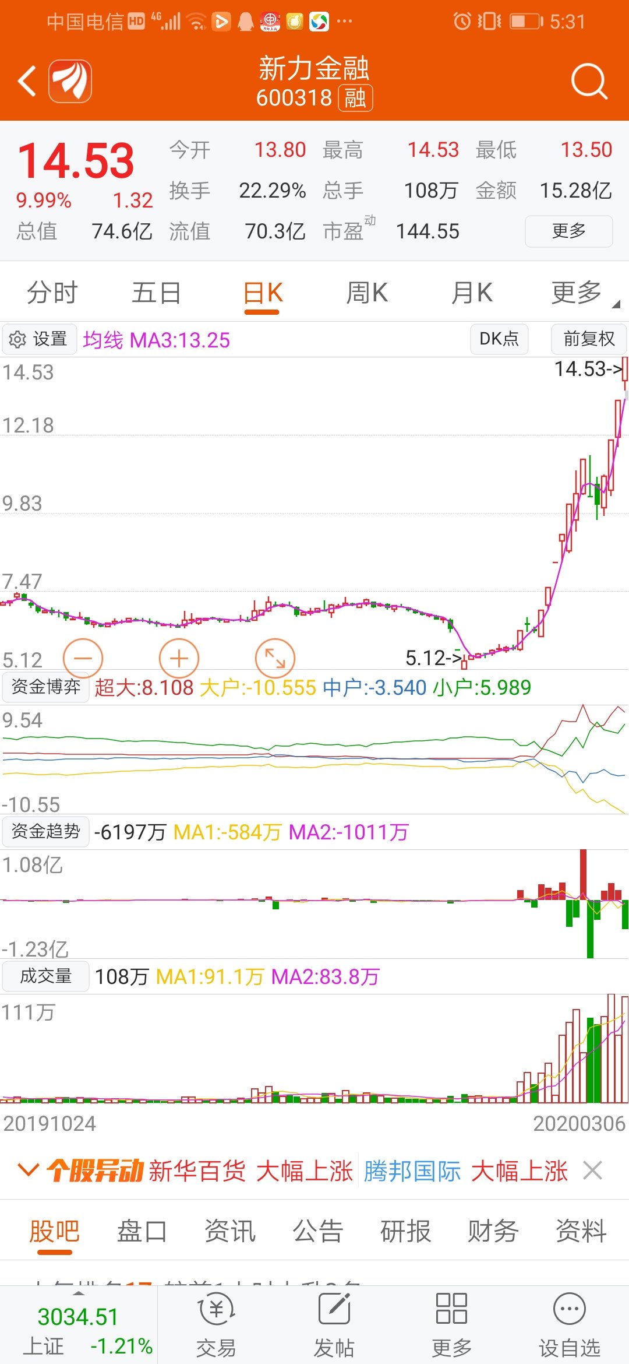The image size is (629, 1364).
Task: Tap the stock title 新力金融
Action: 314,68
